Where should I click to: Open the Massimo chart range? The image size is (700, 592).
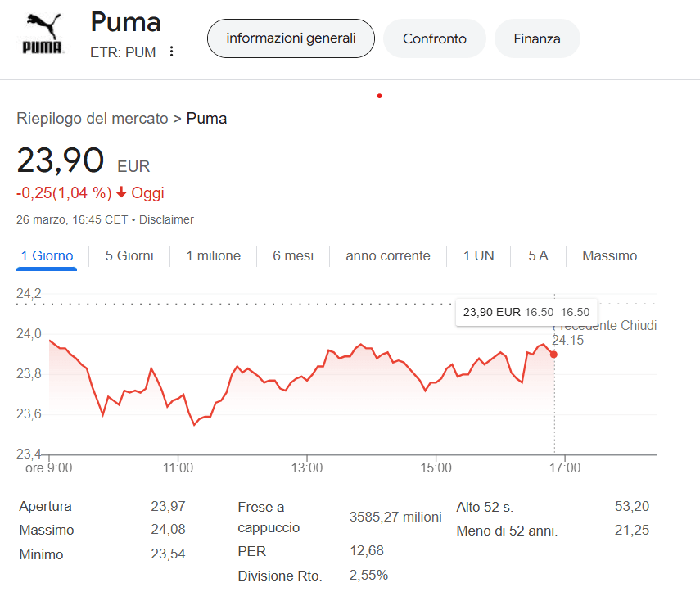coord(609,255)
